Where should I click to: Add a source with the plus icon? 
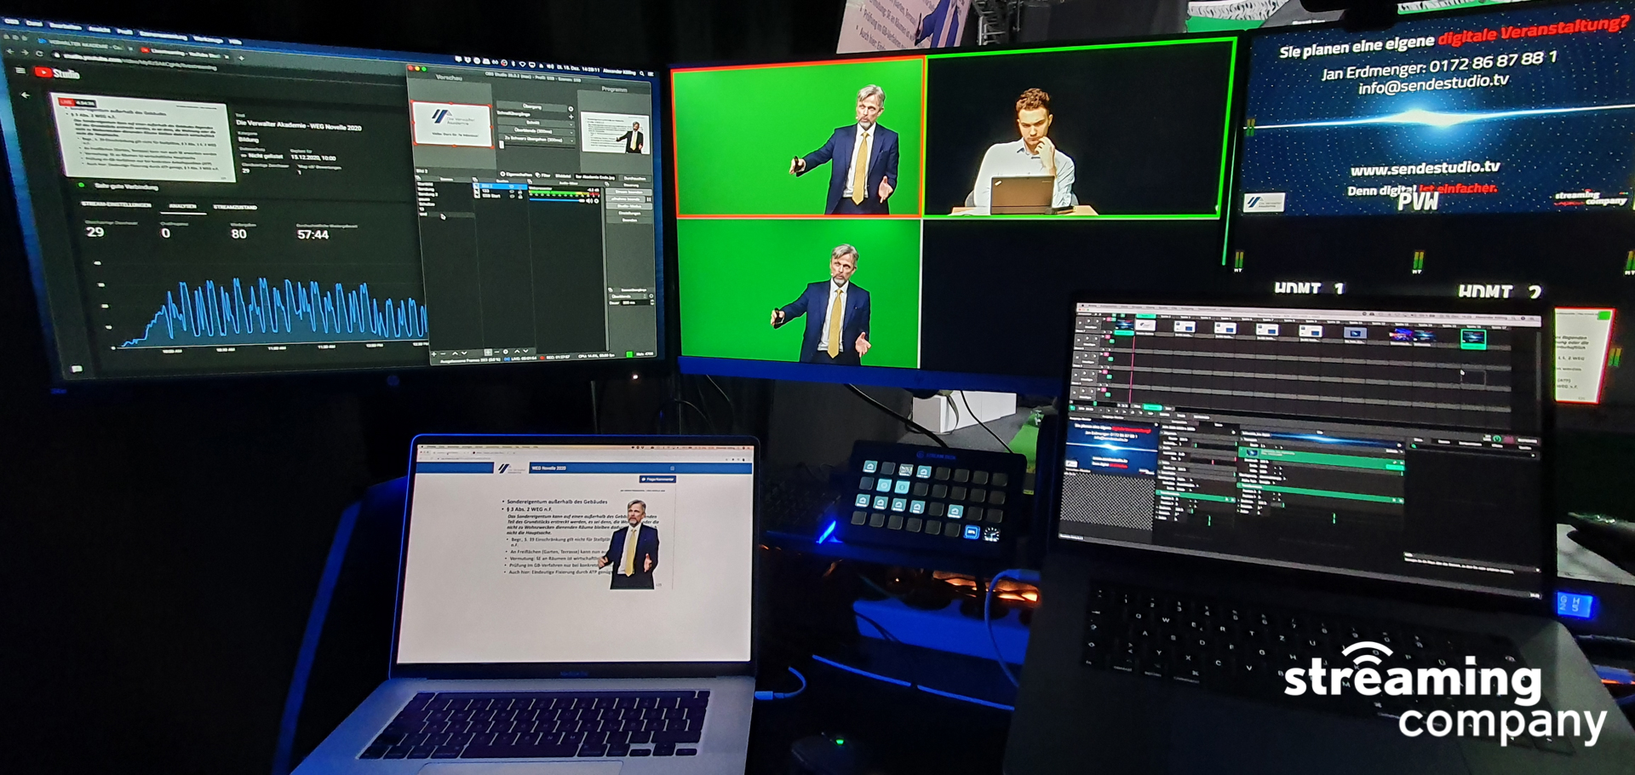tap(488, 352)
